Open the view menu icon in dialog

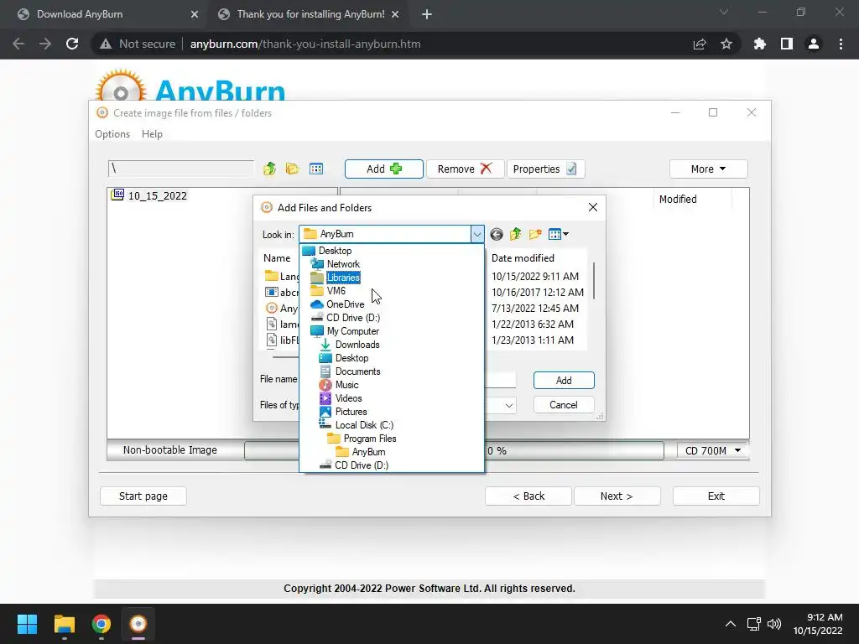point(558,235)
